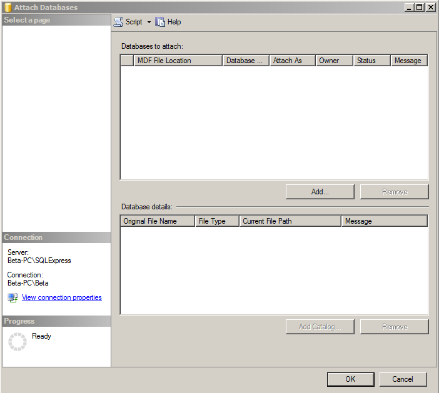Close the Attach Databases dialog
The width and height of the screenshot is (439, 393).
point(430,7)
